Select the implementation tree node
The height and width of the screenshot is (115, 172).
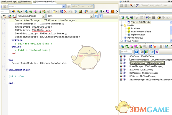[x=138, y=34]
